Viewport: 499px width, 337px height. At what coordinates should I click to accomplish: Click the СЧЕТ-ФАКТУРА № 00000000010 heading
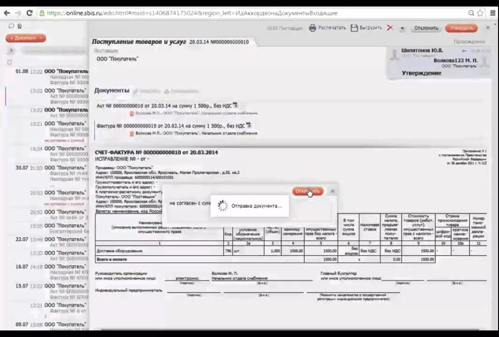point(156,153)
